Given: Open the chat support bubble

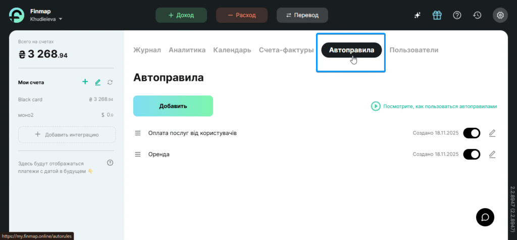Looking at the screenshot, I should (485, 217).
